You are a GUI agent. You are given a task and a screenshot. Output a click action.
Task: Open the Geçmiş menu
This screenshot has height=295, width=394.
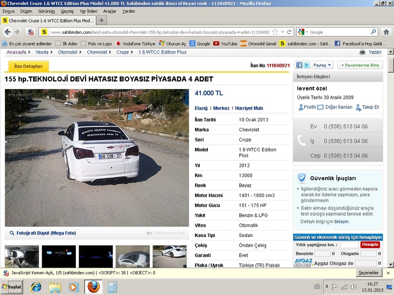(x=67, y=11)
